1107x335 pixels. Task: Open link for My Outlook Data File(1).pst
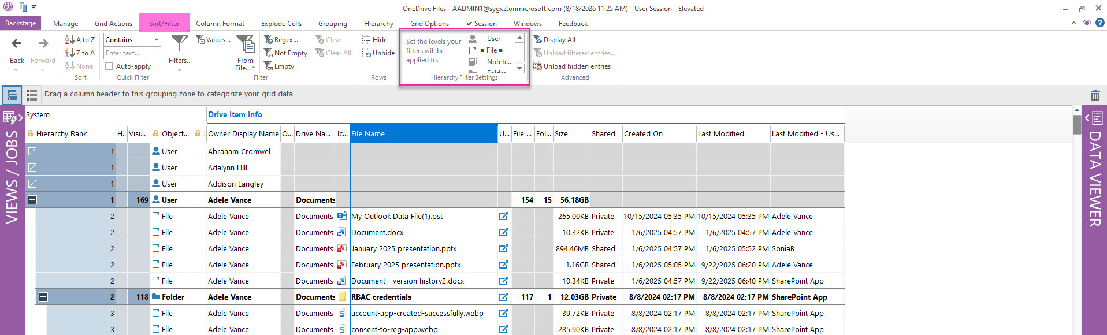click(x=504, y=216)
